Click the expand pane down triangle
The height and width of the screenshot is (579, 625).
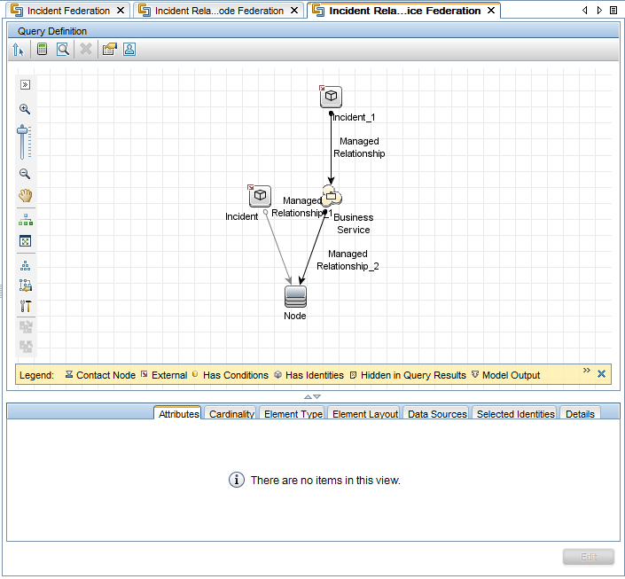coord(316,396)
